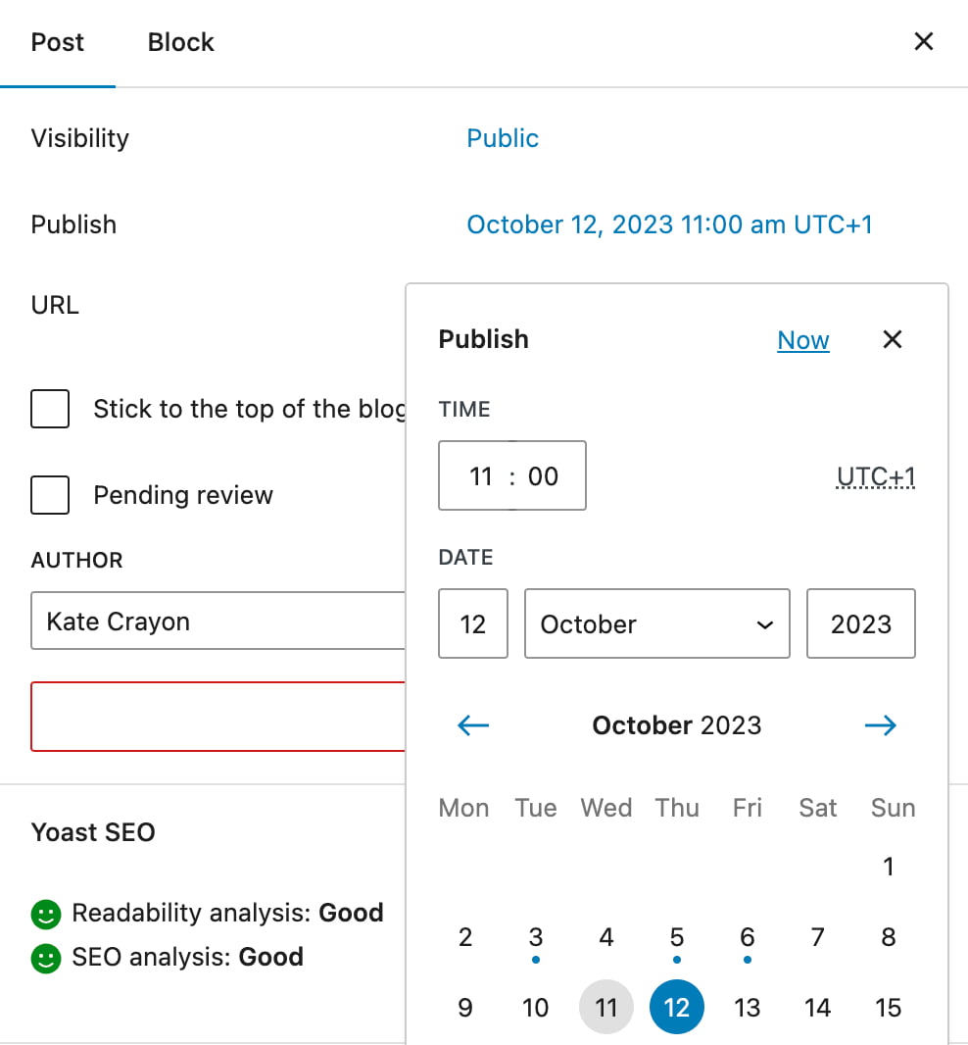Go to previous month in calendar
The width and height of the screenshot is (968, 1045).
(473, 725)
